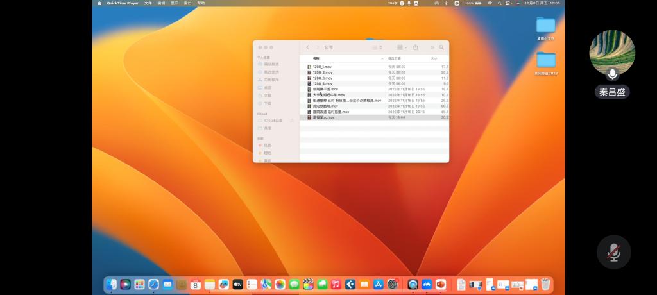Open Maps app in the Dock
The height and width of the screenshot is (295, 657).
pos(266,285)
